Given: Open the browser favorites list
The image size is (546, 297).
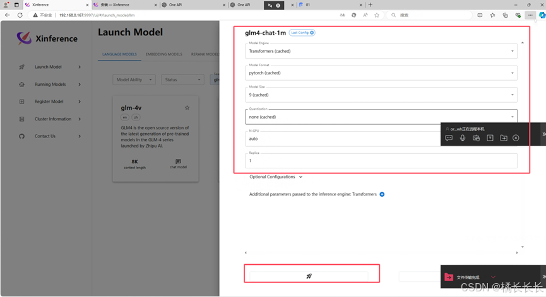Looking at the screenshot, I should coord(492,15).
